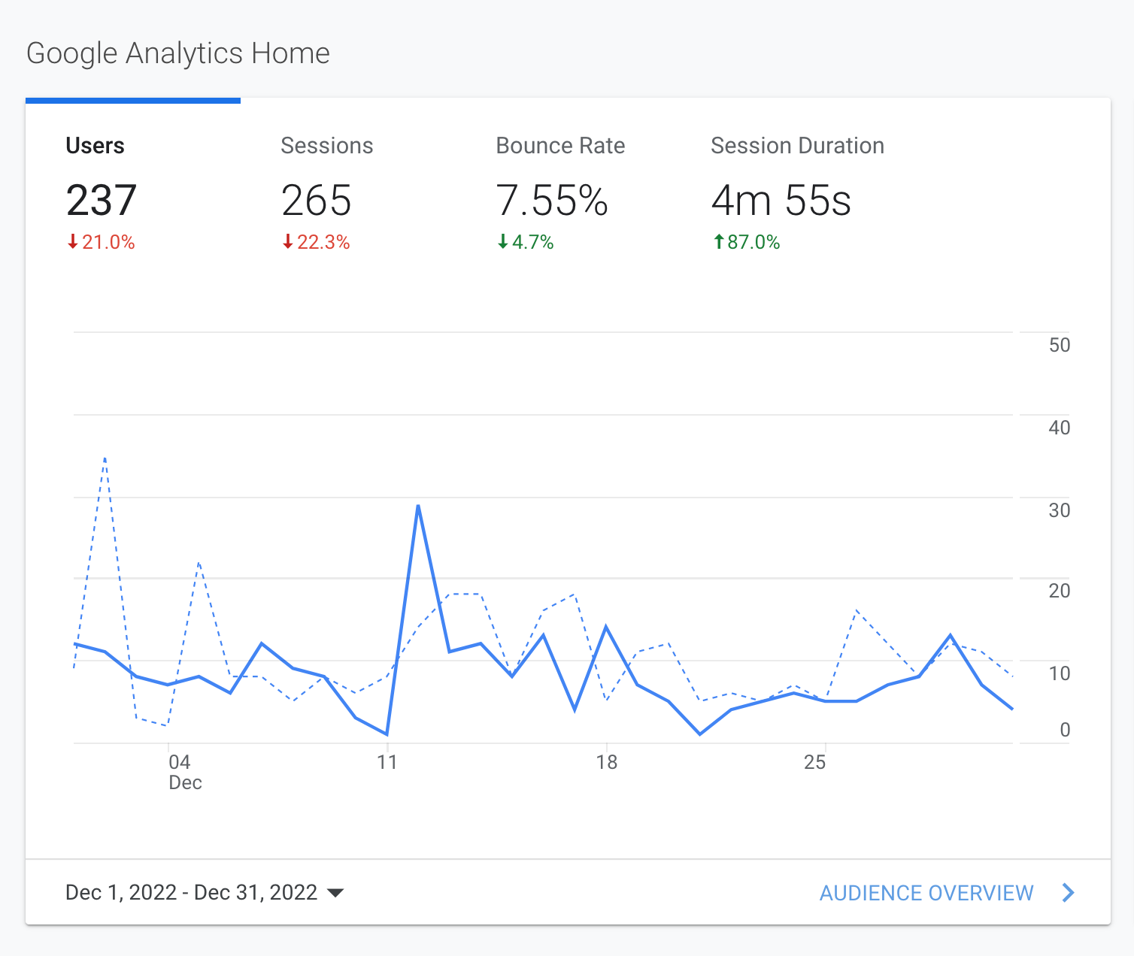This screenshot has height=956, width=1134.
Task: Click the 11 x-axis date label
Action: coord(387,762)
